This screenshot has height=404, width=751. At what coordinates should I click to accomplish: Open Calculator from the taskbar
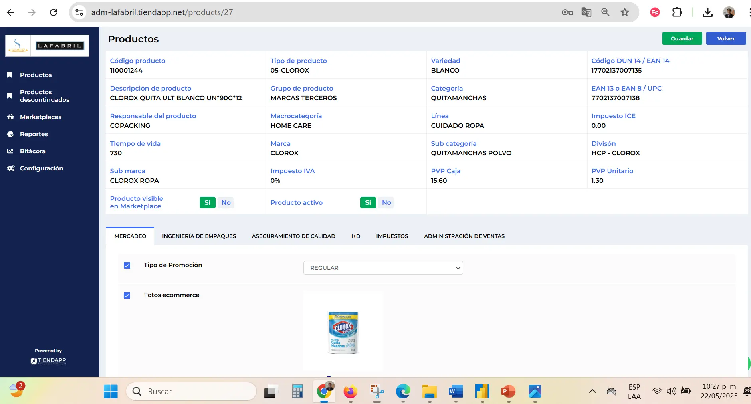click(x=297, y=392)
